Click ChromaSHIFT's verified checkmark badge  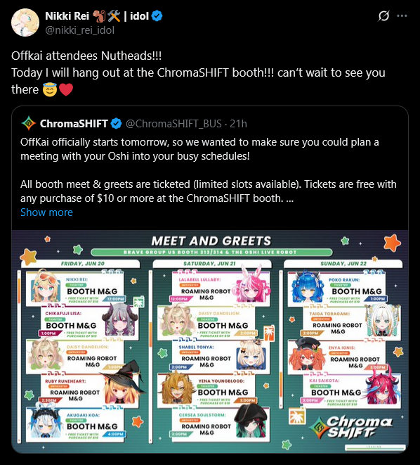pos(116,123)
